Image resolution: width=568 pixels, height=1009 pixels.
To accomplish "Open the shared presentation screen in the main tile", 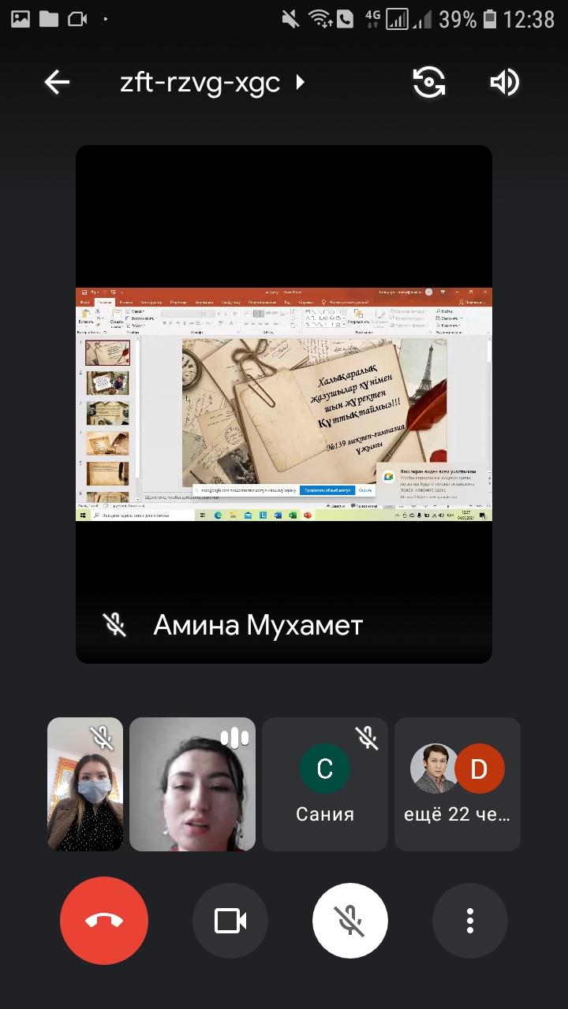I will pos(284,404).
